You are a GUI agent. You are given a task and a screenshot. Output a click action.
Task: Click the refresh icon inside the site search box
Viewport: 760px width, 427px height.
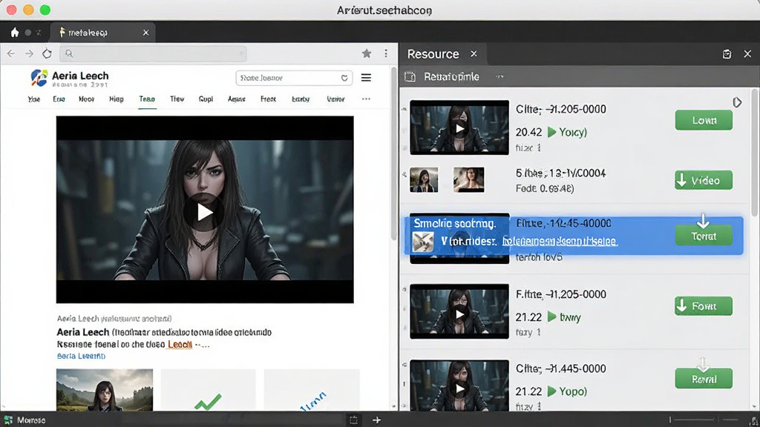[x=344, y=78]
